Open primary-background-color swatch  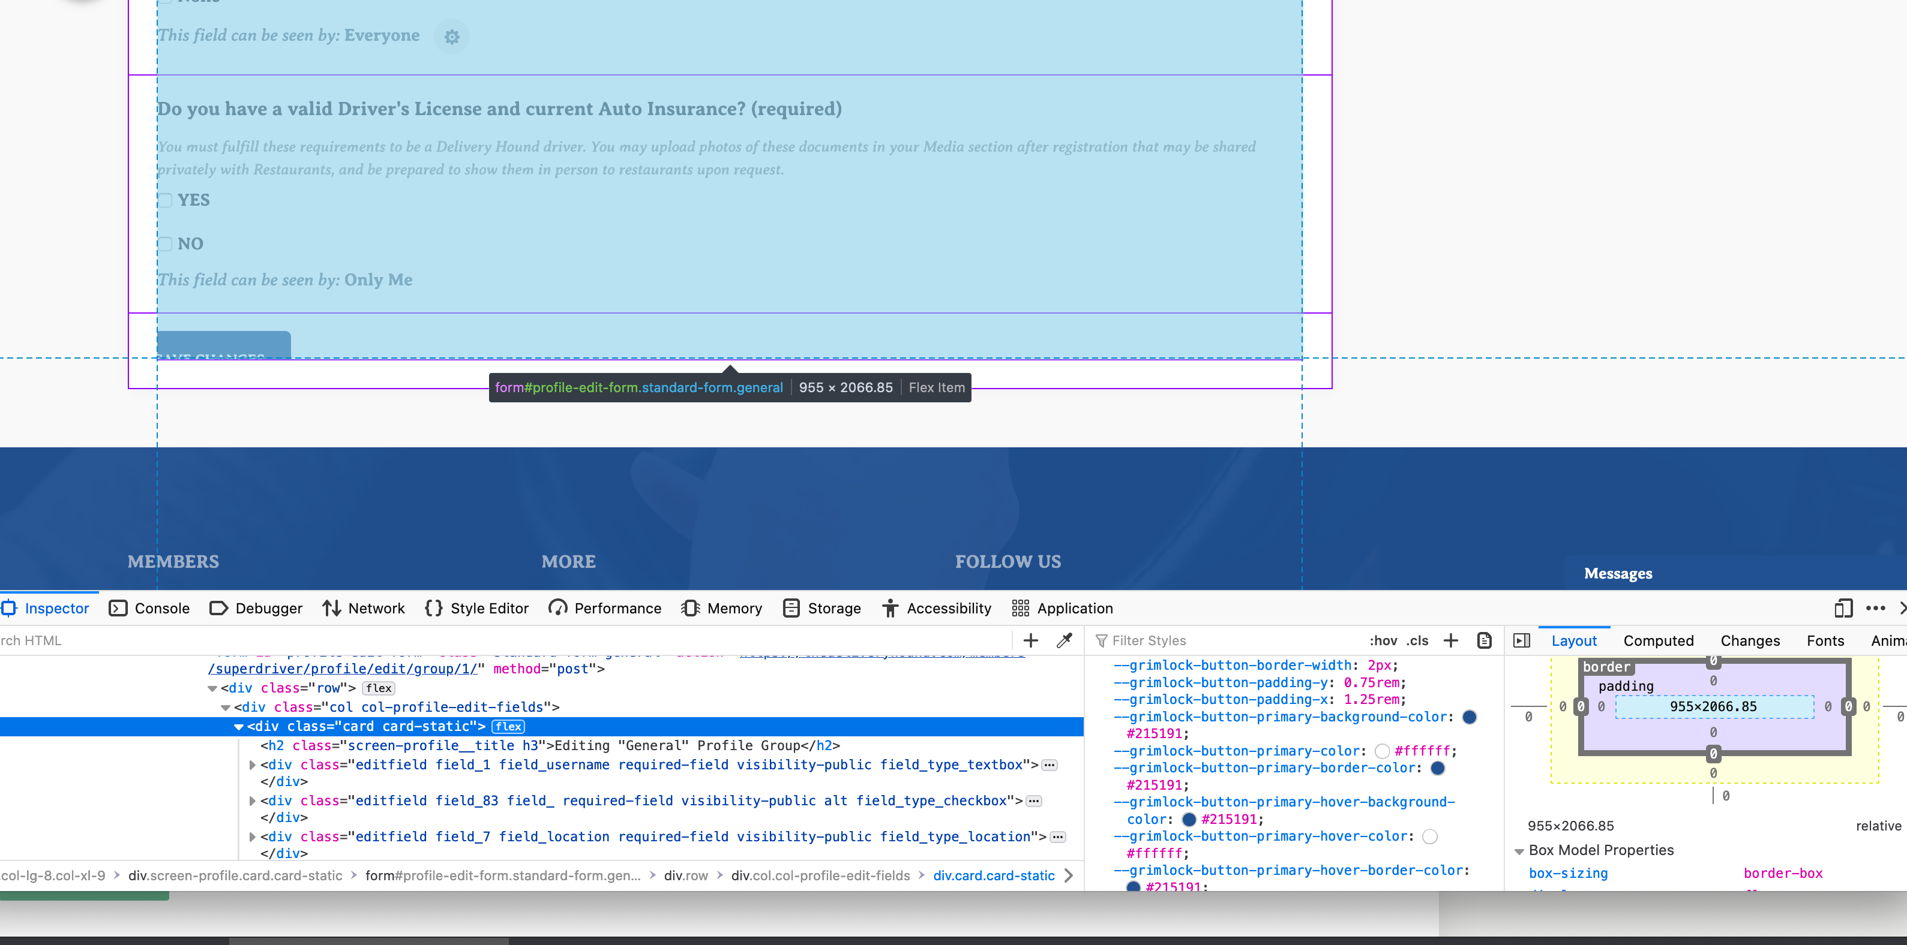click(1470, 717)
